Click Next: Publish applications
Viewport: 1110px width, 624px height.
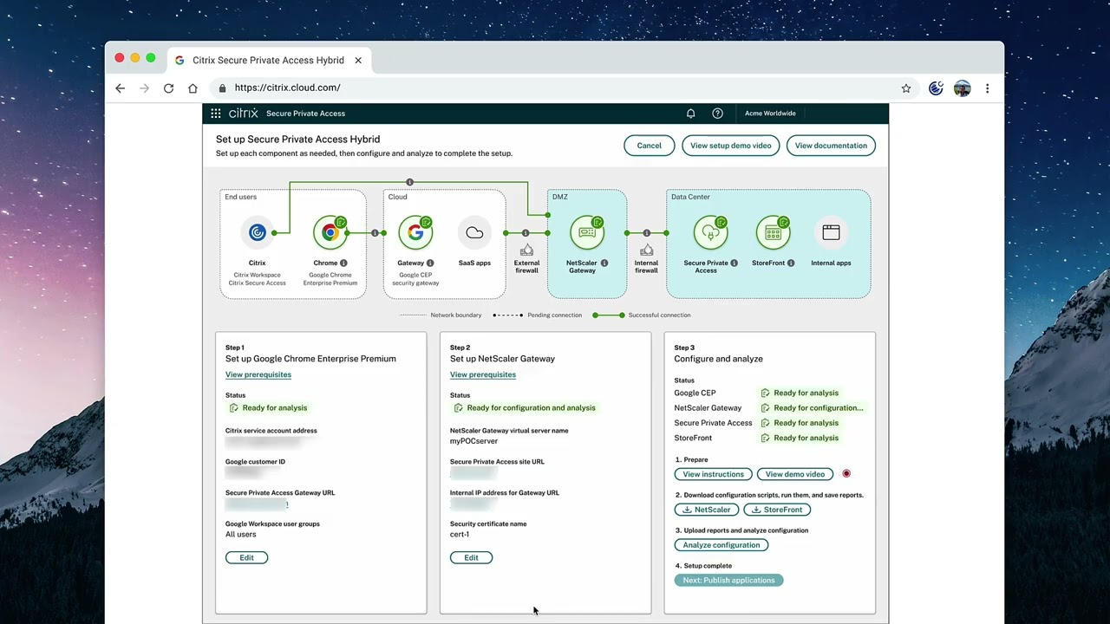tap(728, 581)
